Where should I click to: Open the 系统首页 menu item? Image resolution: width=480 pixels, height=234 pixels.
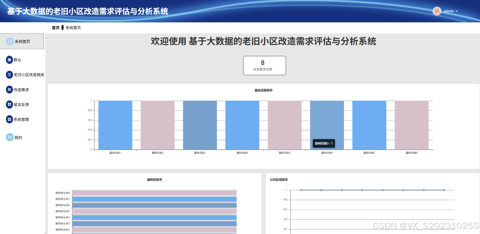22,41
